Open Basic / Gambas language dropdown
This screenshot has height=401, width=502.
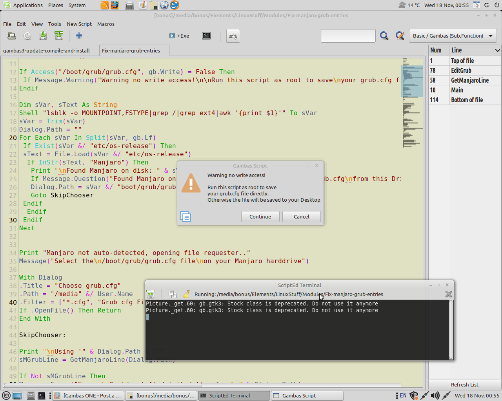453,36
